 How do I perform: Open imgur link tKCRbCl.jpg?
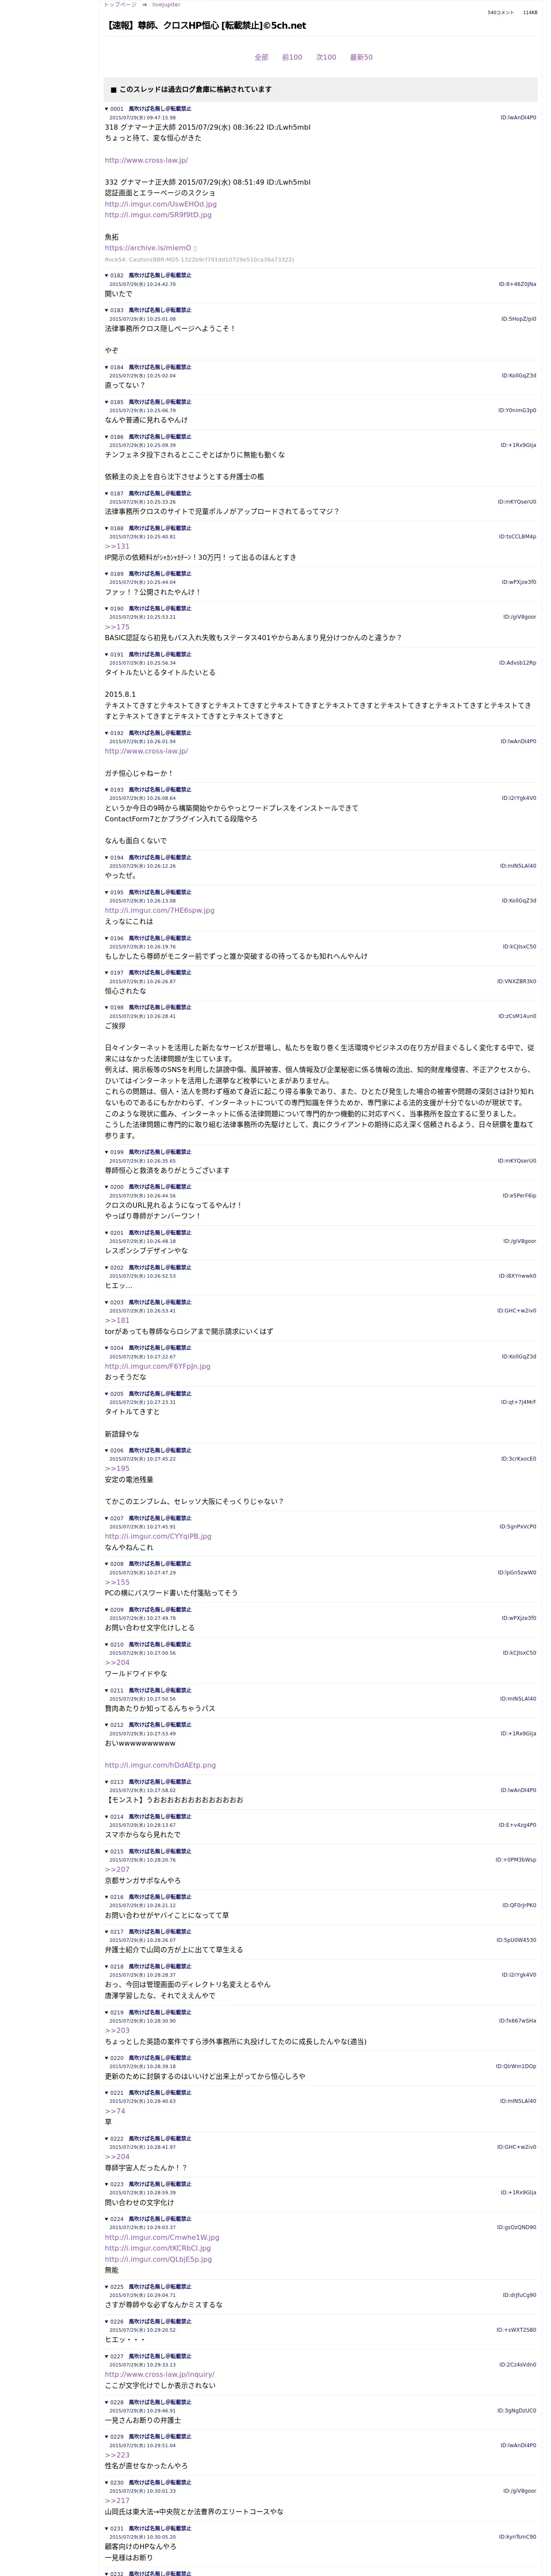(158, 2249)
